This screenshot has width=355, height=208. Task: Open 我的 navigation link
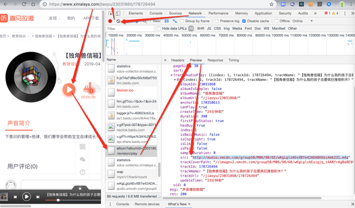(x=71, y=18)
